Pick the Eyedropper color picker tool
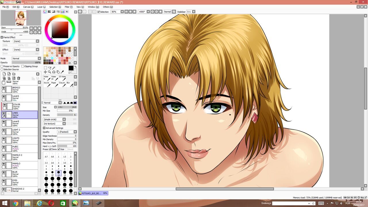The height and width of the screenshot is (207, 368). 62,72
